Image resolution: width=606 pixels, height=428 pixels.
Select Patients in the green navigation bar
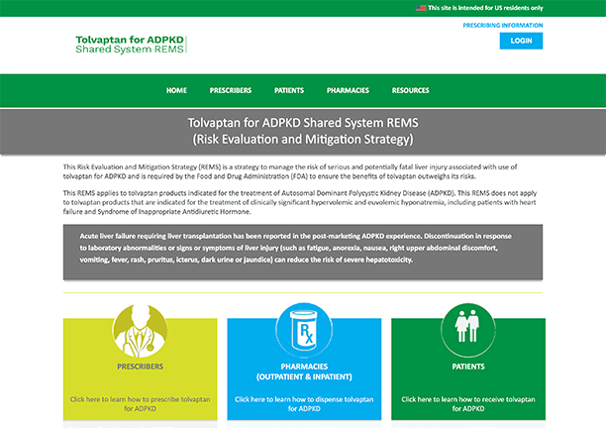289,90
